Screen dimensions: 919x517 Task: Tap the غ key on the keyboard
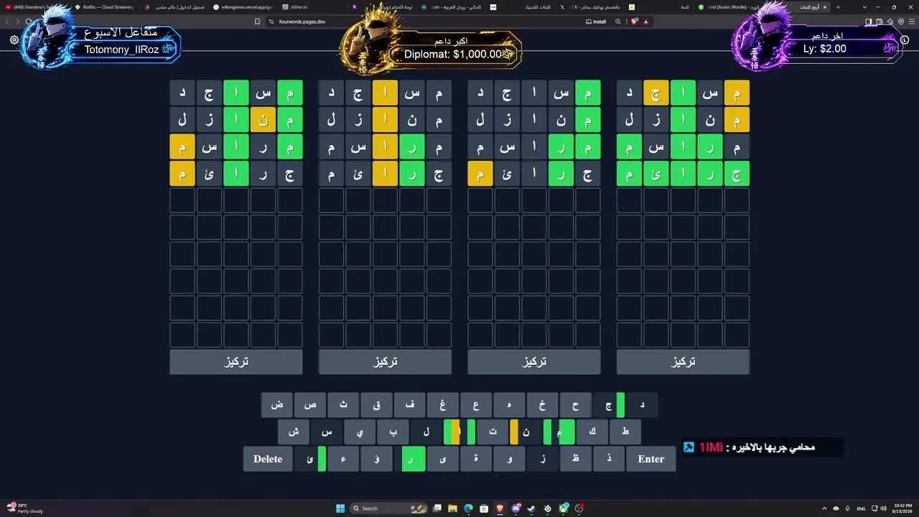pyautogui.click(x=443, y=405)
